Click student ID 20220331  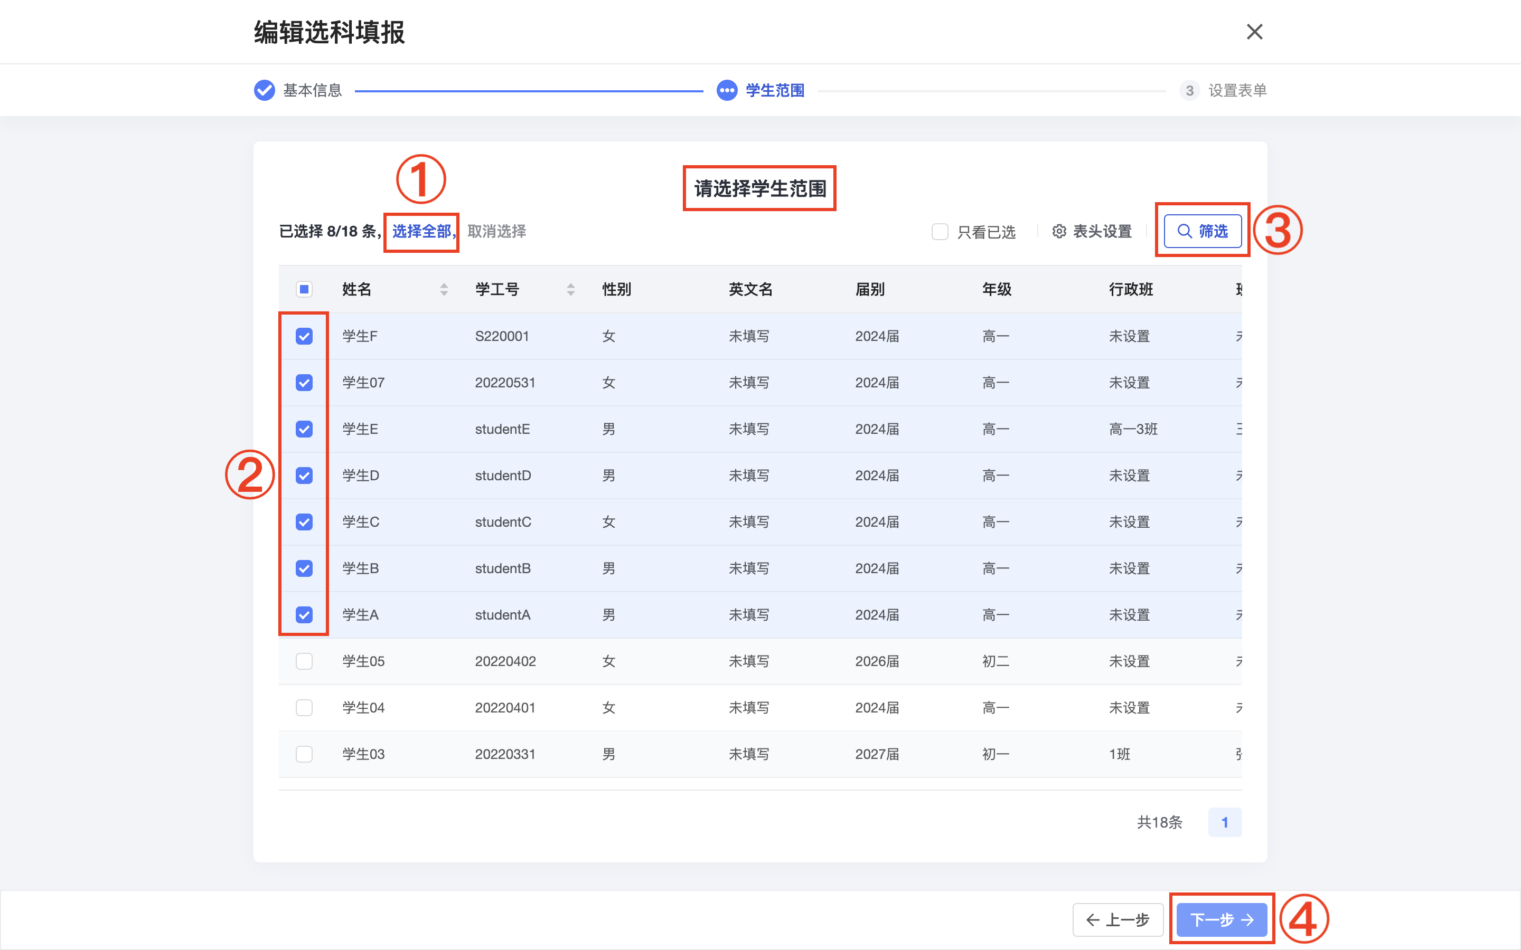(x=505, y=754)
